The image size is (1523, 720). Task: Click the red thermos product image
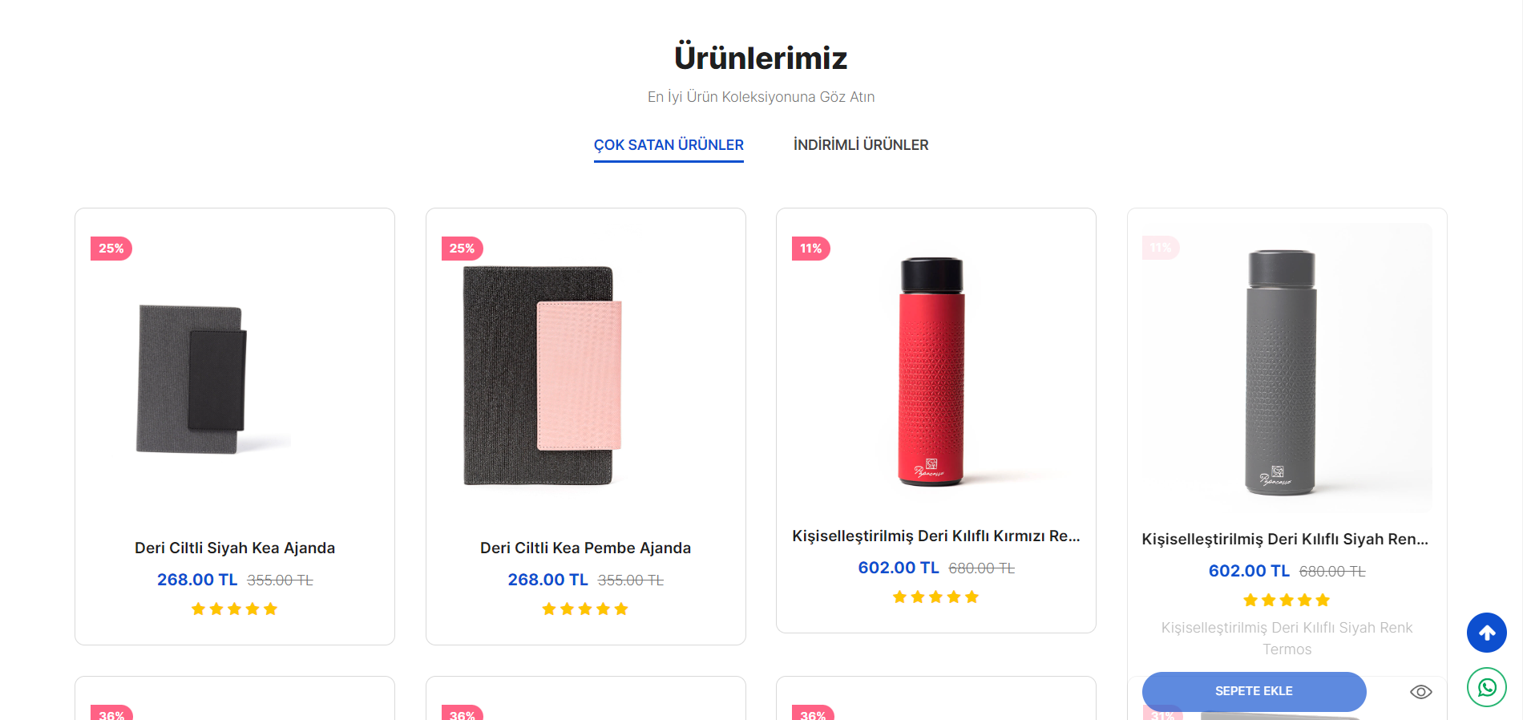[x=931, y=372]
